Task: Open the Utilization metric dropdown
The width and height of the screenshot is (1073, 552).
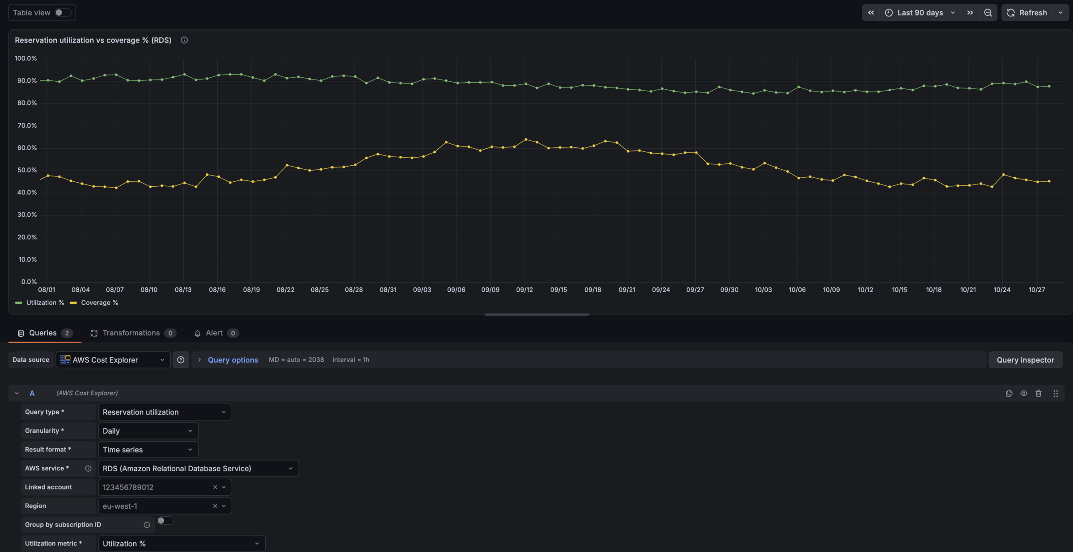Action: (x=182, y=544)
